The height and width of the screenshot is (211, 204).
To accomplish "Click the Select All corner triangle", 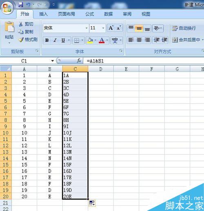I will pos(6,69).
